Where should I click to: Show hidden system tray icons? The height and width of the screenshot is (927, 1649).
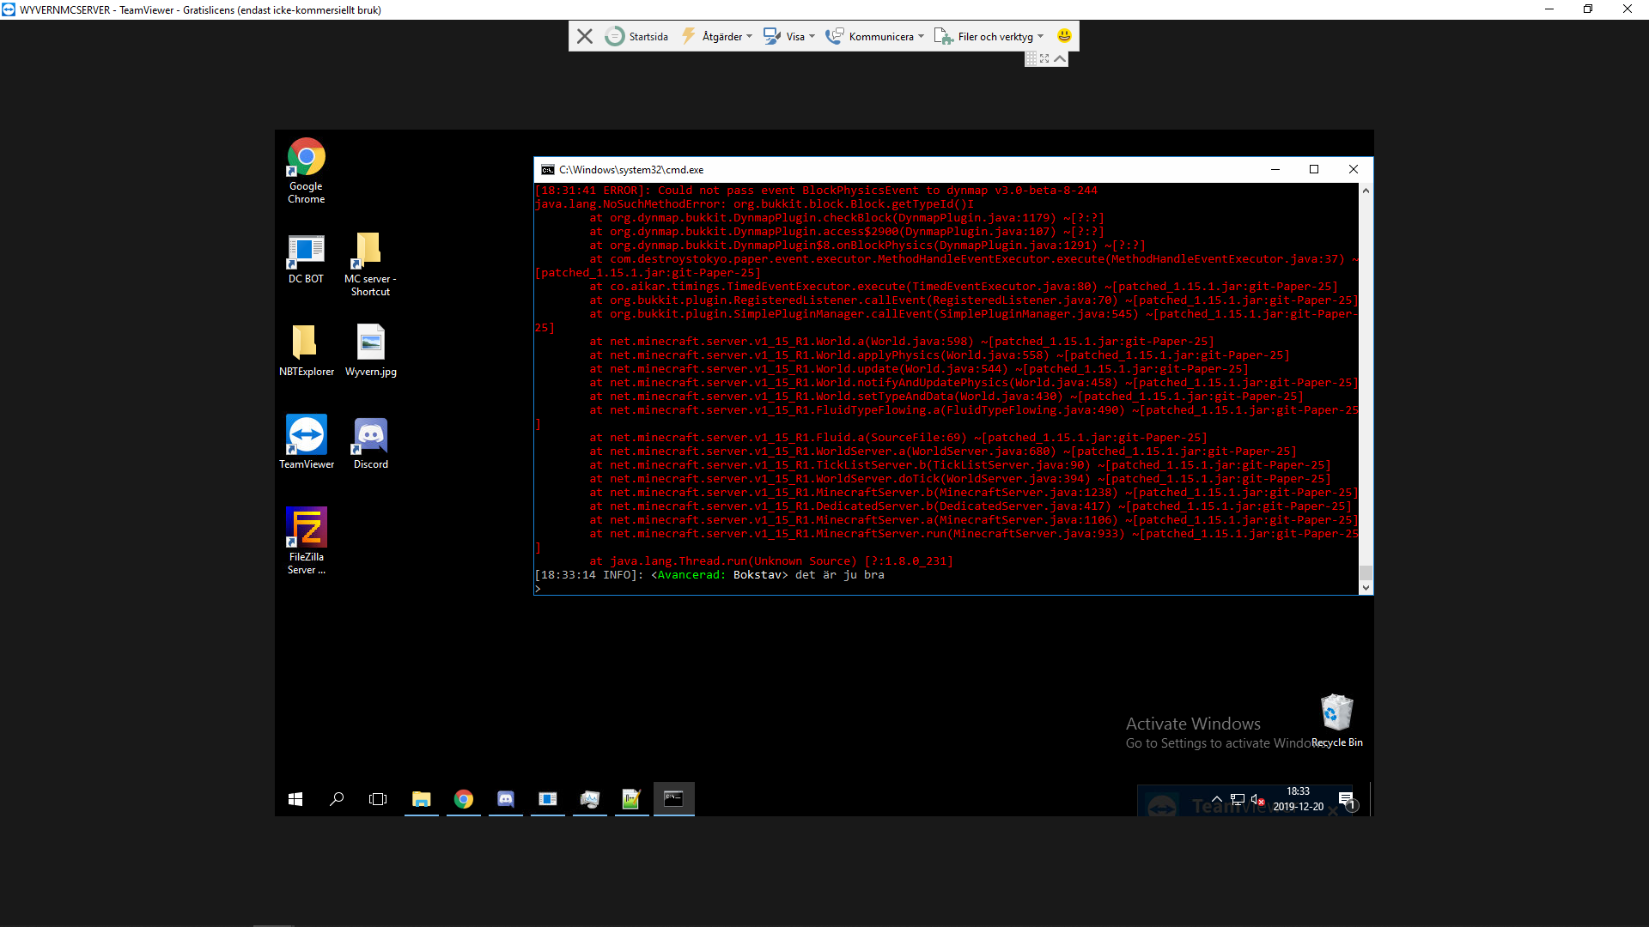click(x=1216, y=799)
